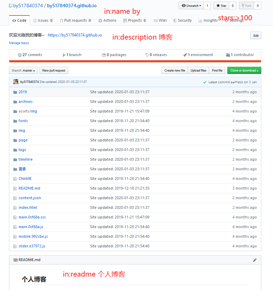Image resolution: width=273 pixels, height=290 pixels.
Task: View the 0 releases link
Action: 156,55
